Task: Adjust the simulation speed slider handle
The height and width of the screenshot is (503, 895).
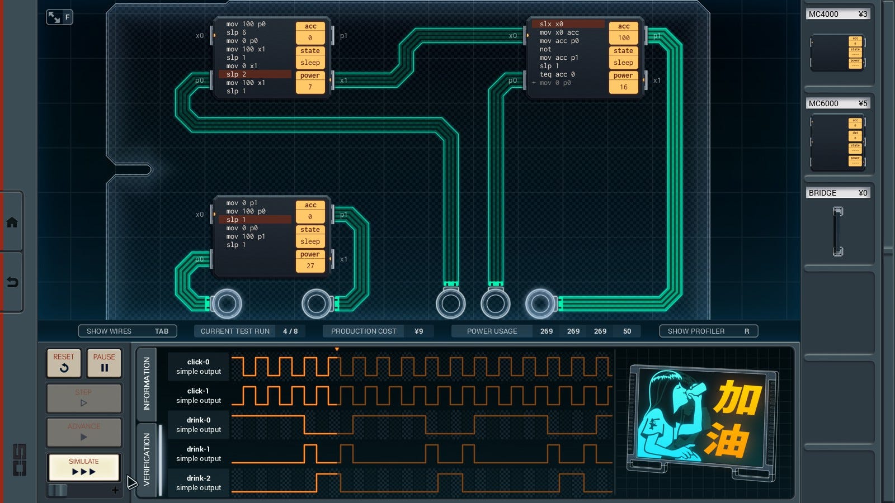Action: 58,490
